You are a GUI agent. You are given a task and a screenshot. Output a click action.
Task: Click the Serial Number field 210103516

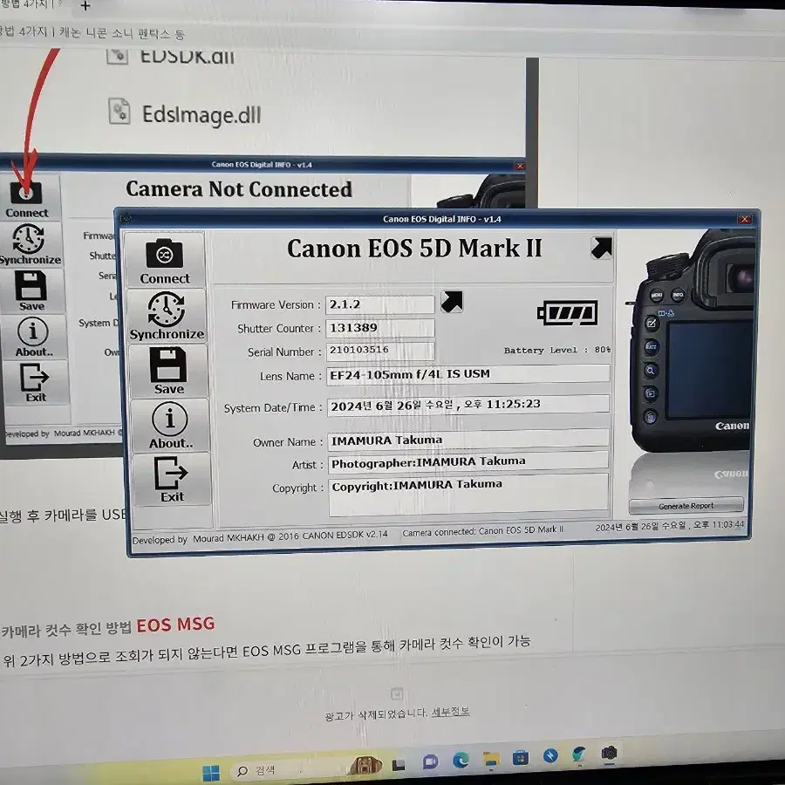point(380,351)
